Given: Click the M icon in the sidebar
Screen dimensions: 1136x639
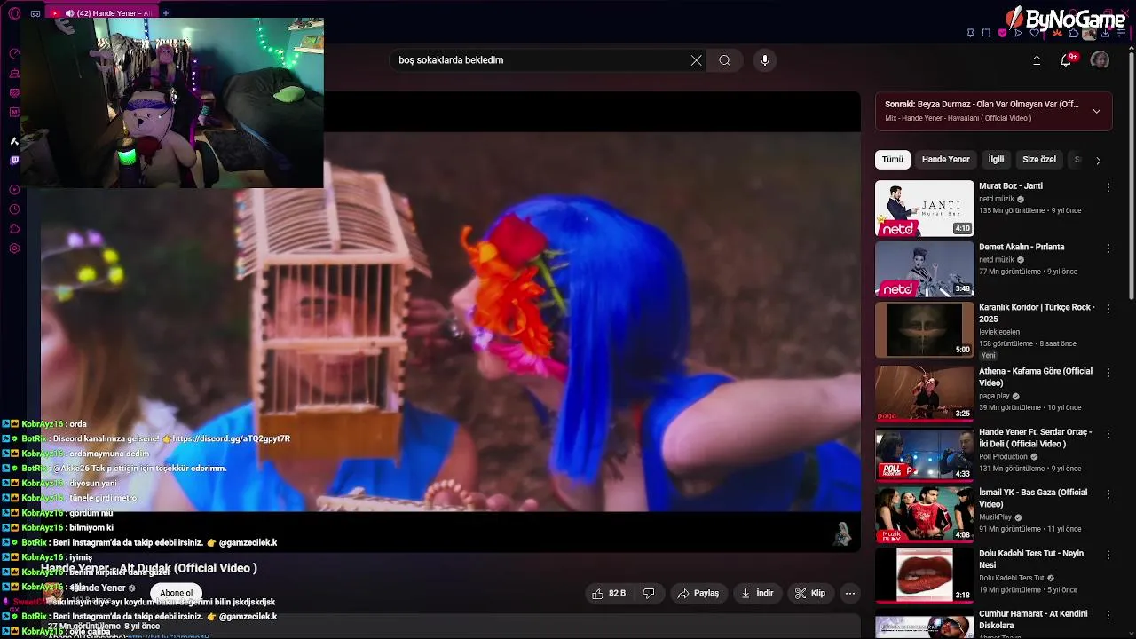Looking at the screenshot, I should (x=14, y=112).
